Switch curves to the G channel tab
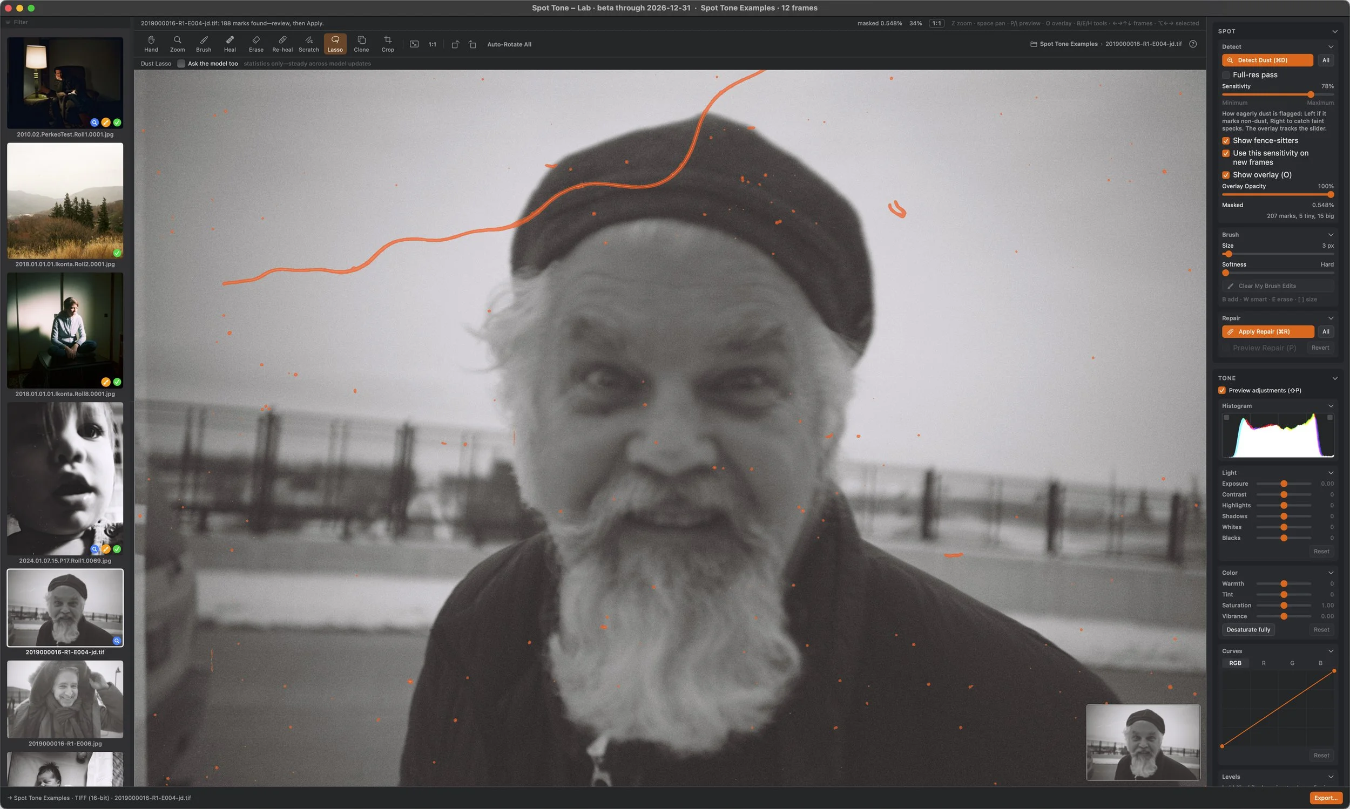1350x809 pixels. [1292, 663]
